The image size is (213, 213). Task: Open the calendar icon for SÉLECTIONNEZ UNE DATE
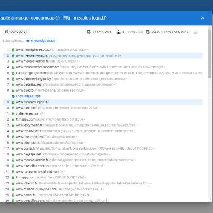[148, 32]
